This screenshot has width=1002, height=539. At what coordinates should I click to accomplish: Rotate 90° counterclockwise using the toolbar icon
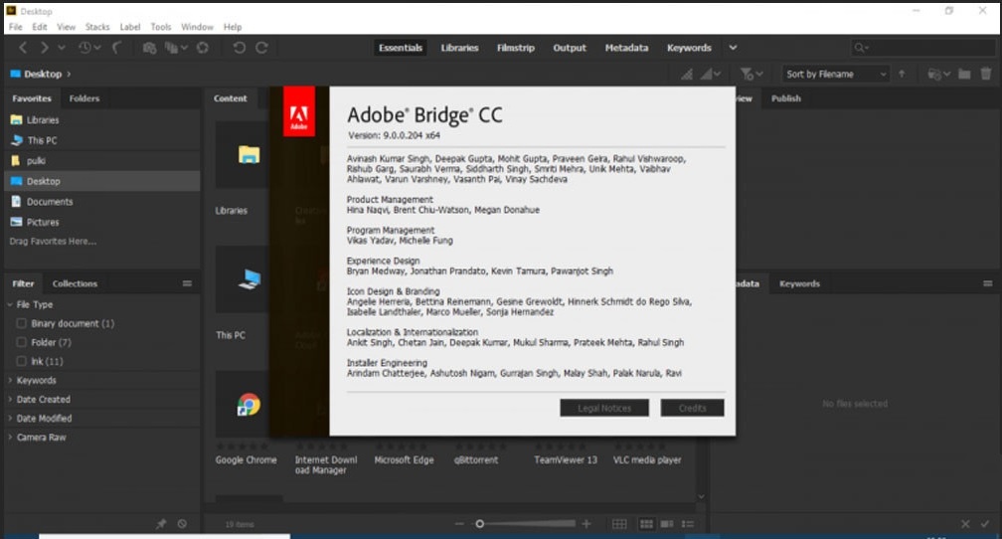tap(240, 48)
